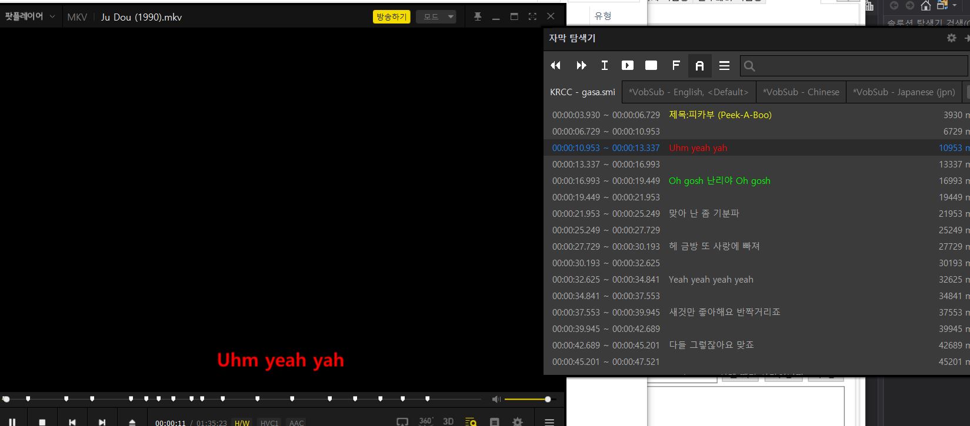The width and height of the screenshot is (970, 426).
Task: Click the seek bar playhead handle
Action: (x=6, y=399)
